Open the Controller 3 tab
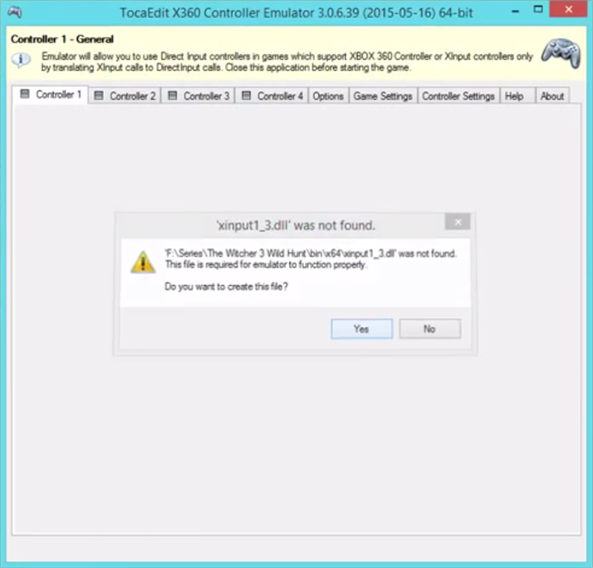This screenshot has height=568, width=593. (x=198, y=96)
